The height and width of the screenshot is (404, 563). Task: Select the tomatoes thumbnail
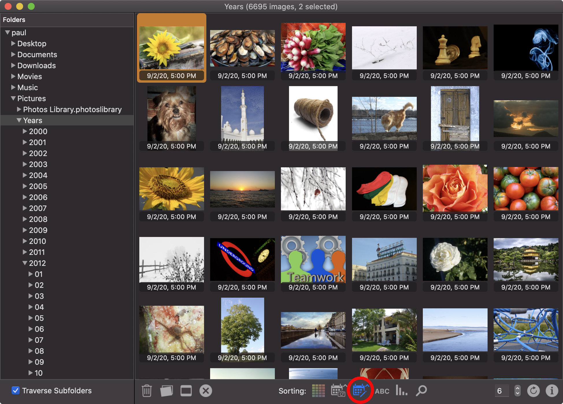pyautogui.click(x=526, y=189)
